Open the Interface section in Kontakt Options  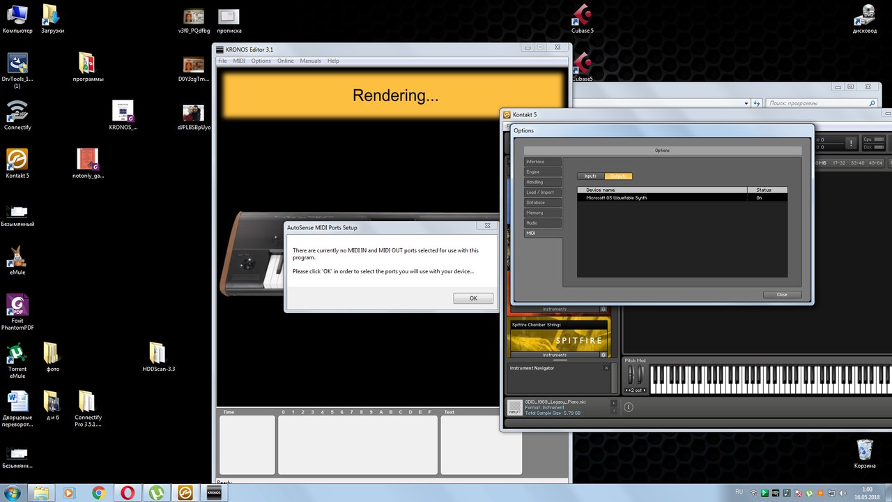pos(543,162)
